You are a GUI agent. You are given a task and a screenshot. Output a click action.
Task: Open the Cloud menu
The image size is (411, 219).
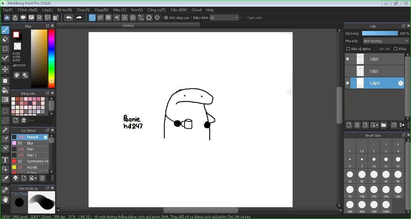click(197, 10)
